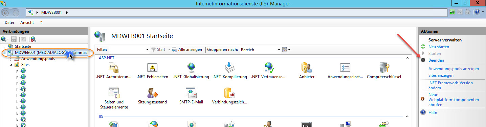Select Anwendungspools in the tree

[x=38, y=59]
